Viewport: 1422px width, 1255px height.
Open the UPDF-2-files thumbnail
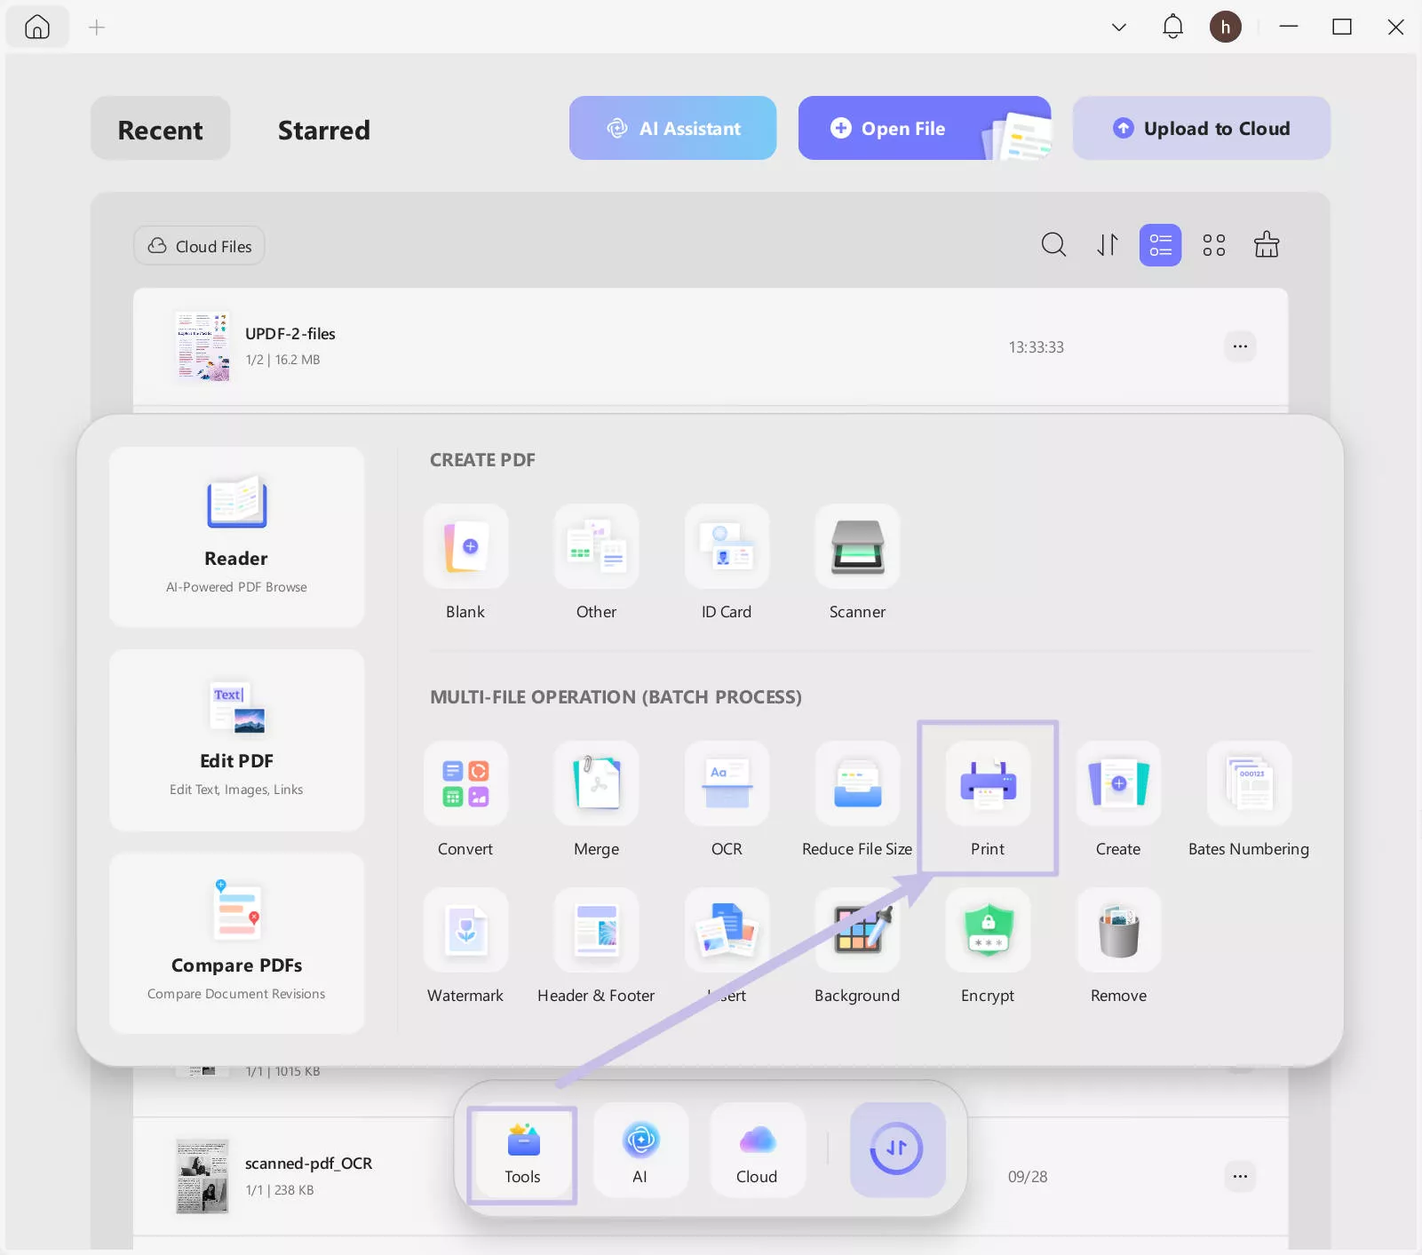203,346
